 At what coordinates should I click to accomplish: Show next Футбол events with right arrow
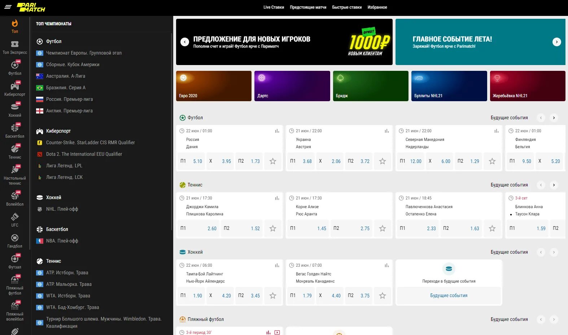[x=554, y=118]
